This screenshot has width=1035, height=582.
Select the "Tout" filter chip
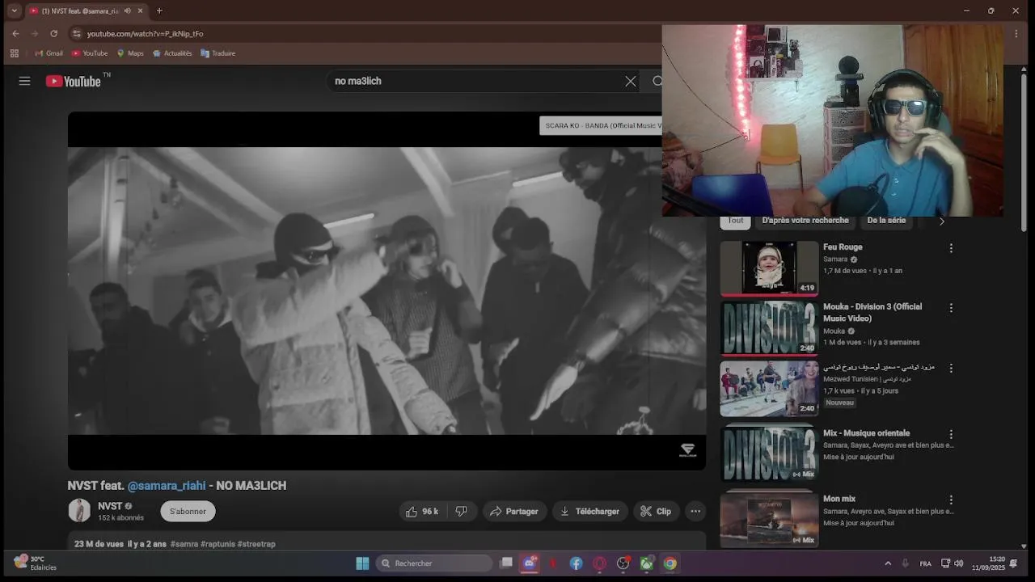[x=735, y=221]
